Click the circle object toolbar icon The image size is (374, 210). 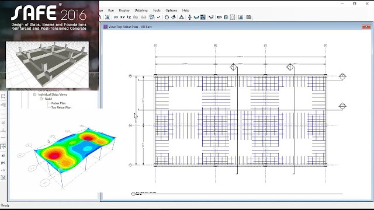click(x=167, y=17)
